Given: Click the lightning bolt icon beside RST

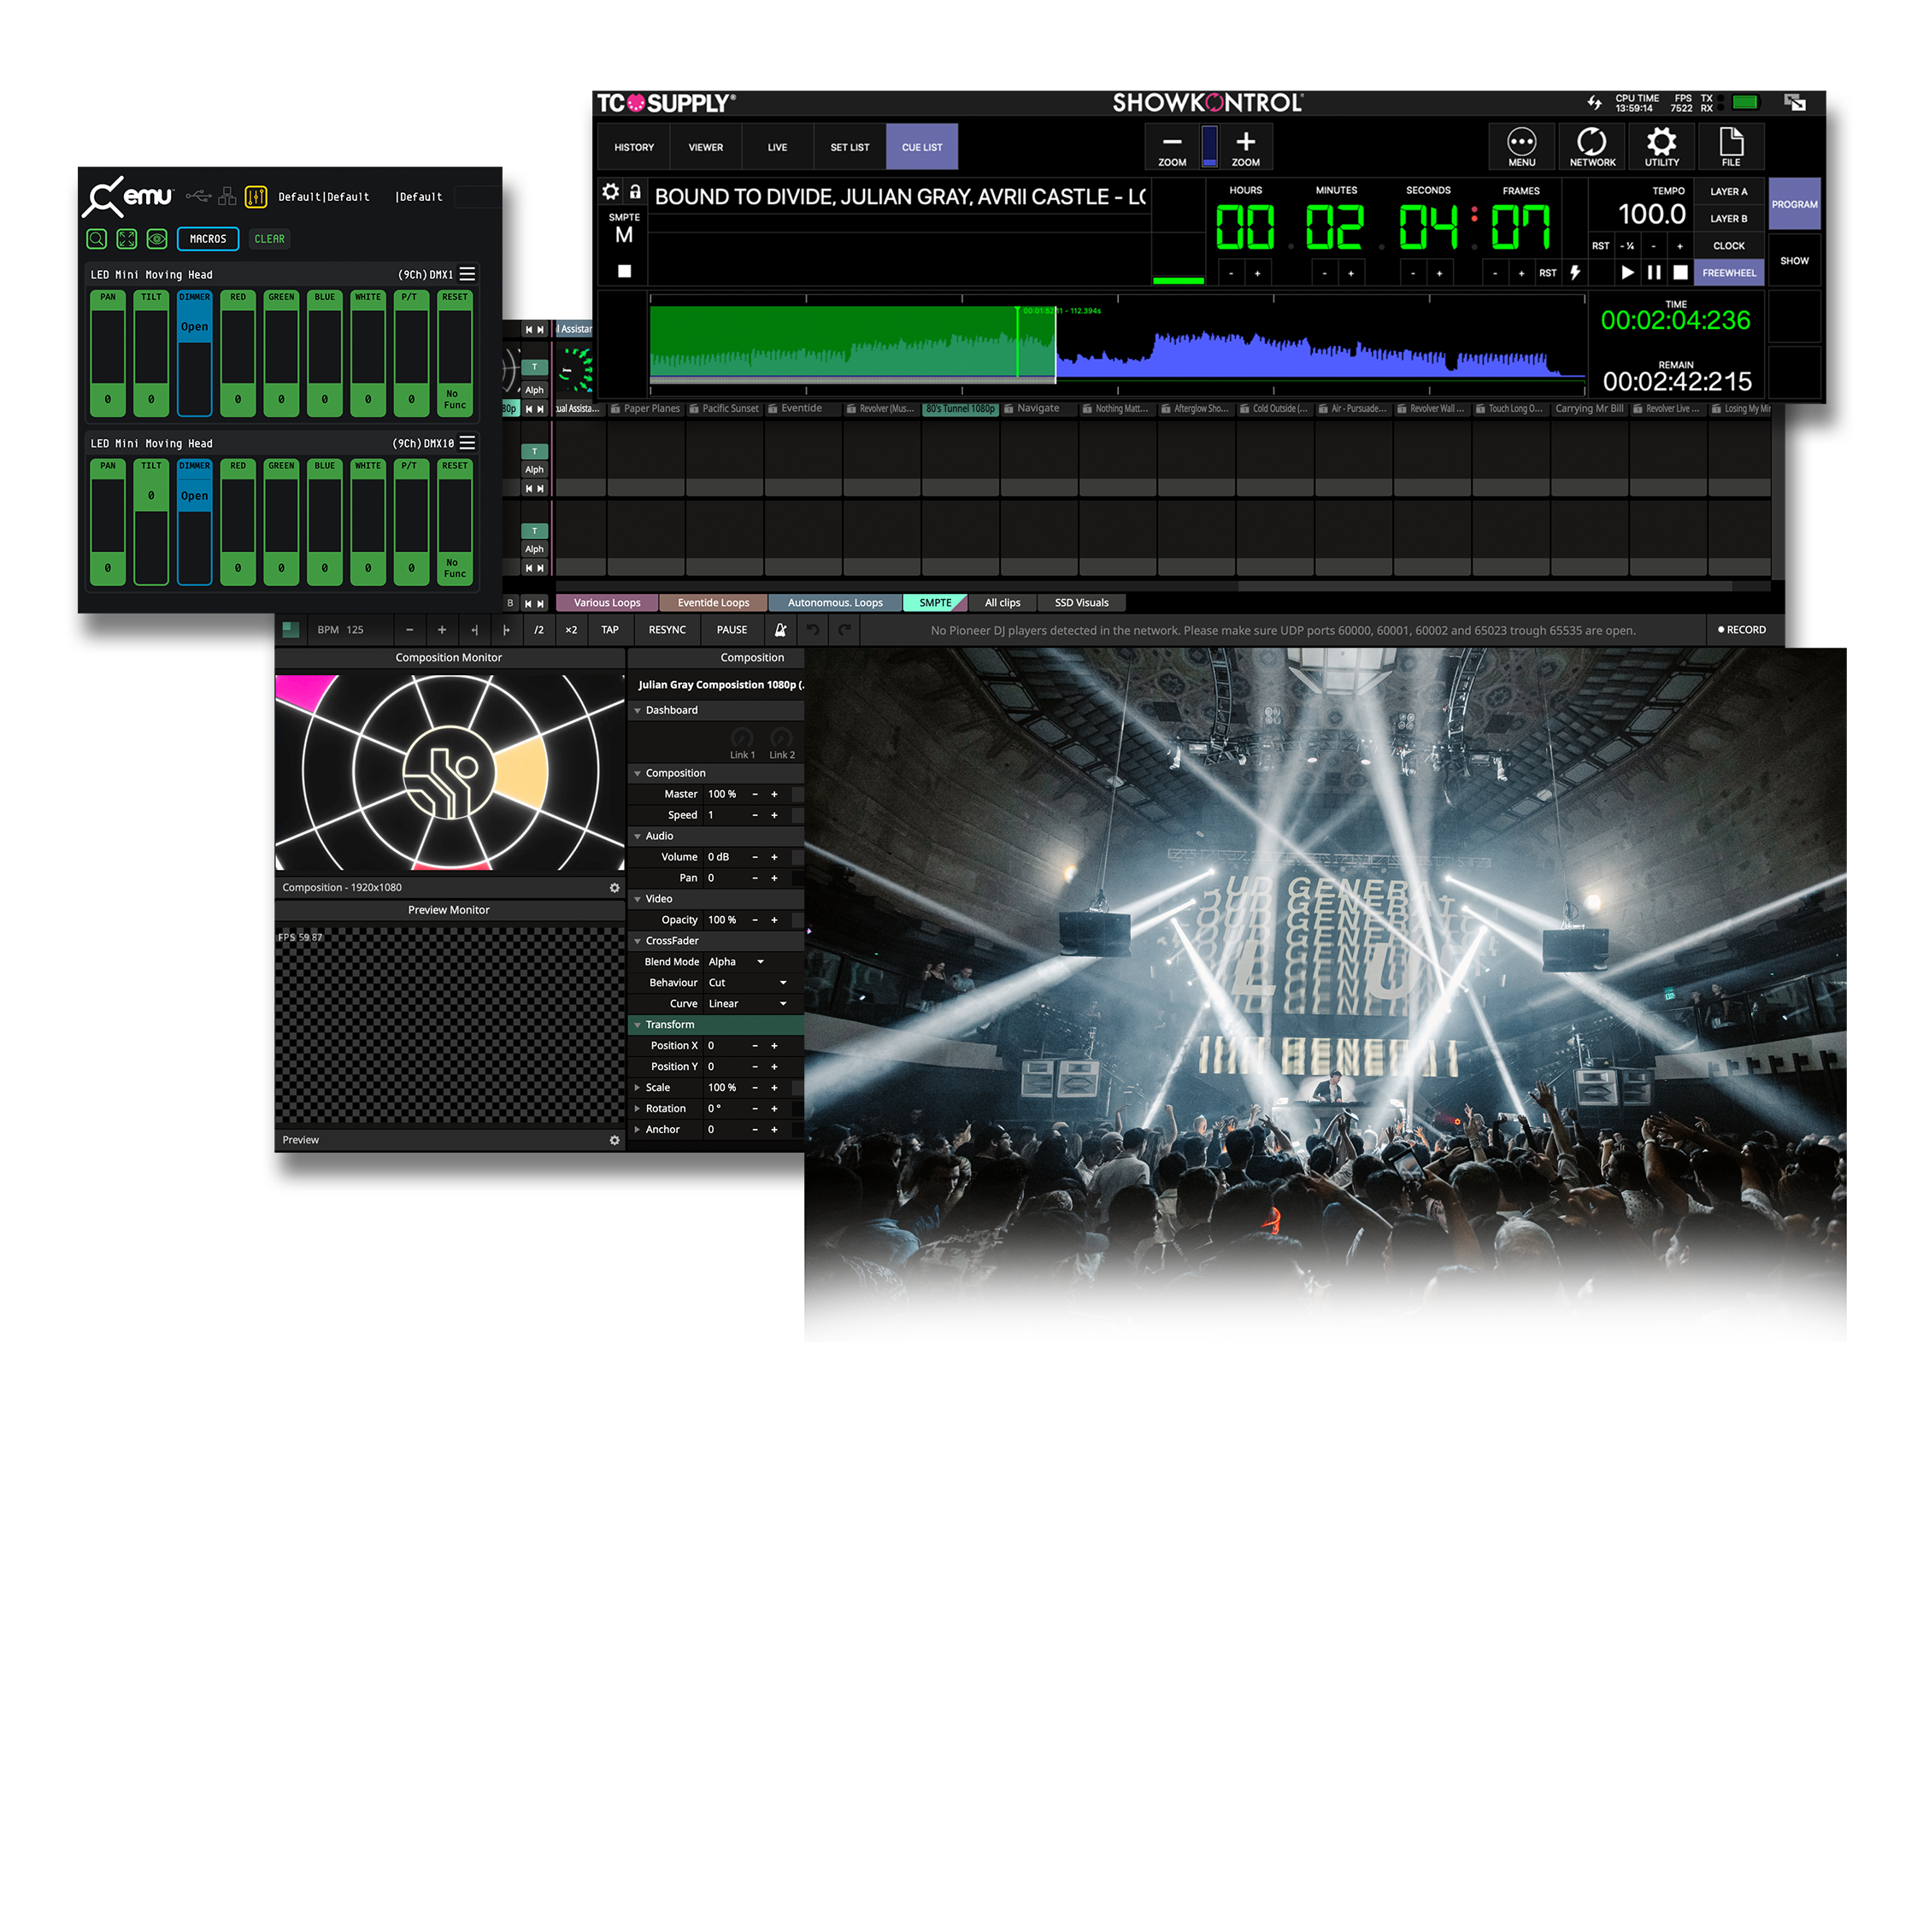Looking at the screenshot, I should point(1576,273).
